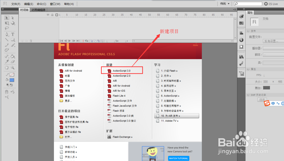Open the 传统 workspace dropdown
Viewport: 284px width, 161px height.
point(225,4)
